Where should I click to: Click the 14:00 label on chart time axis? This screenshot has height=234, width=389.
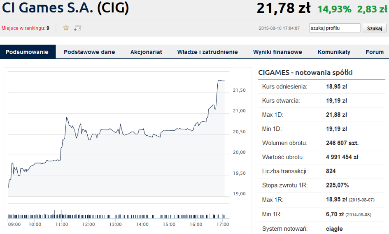pos(142,224)
